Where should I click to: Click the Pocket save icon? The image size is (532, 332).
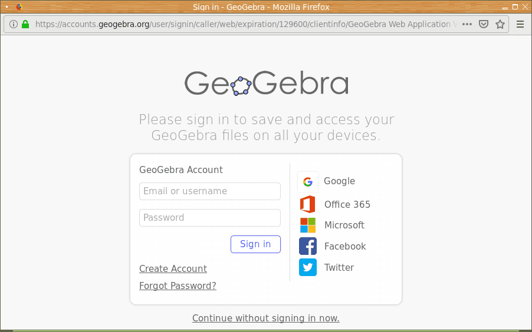tap(484, 24)
